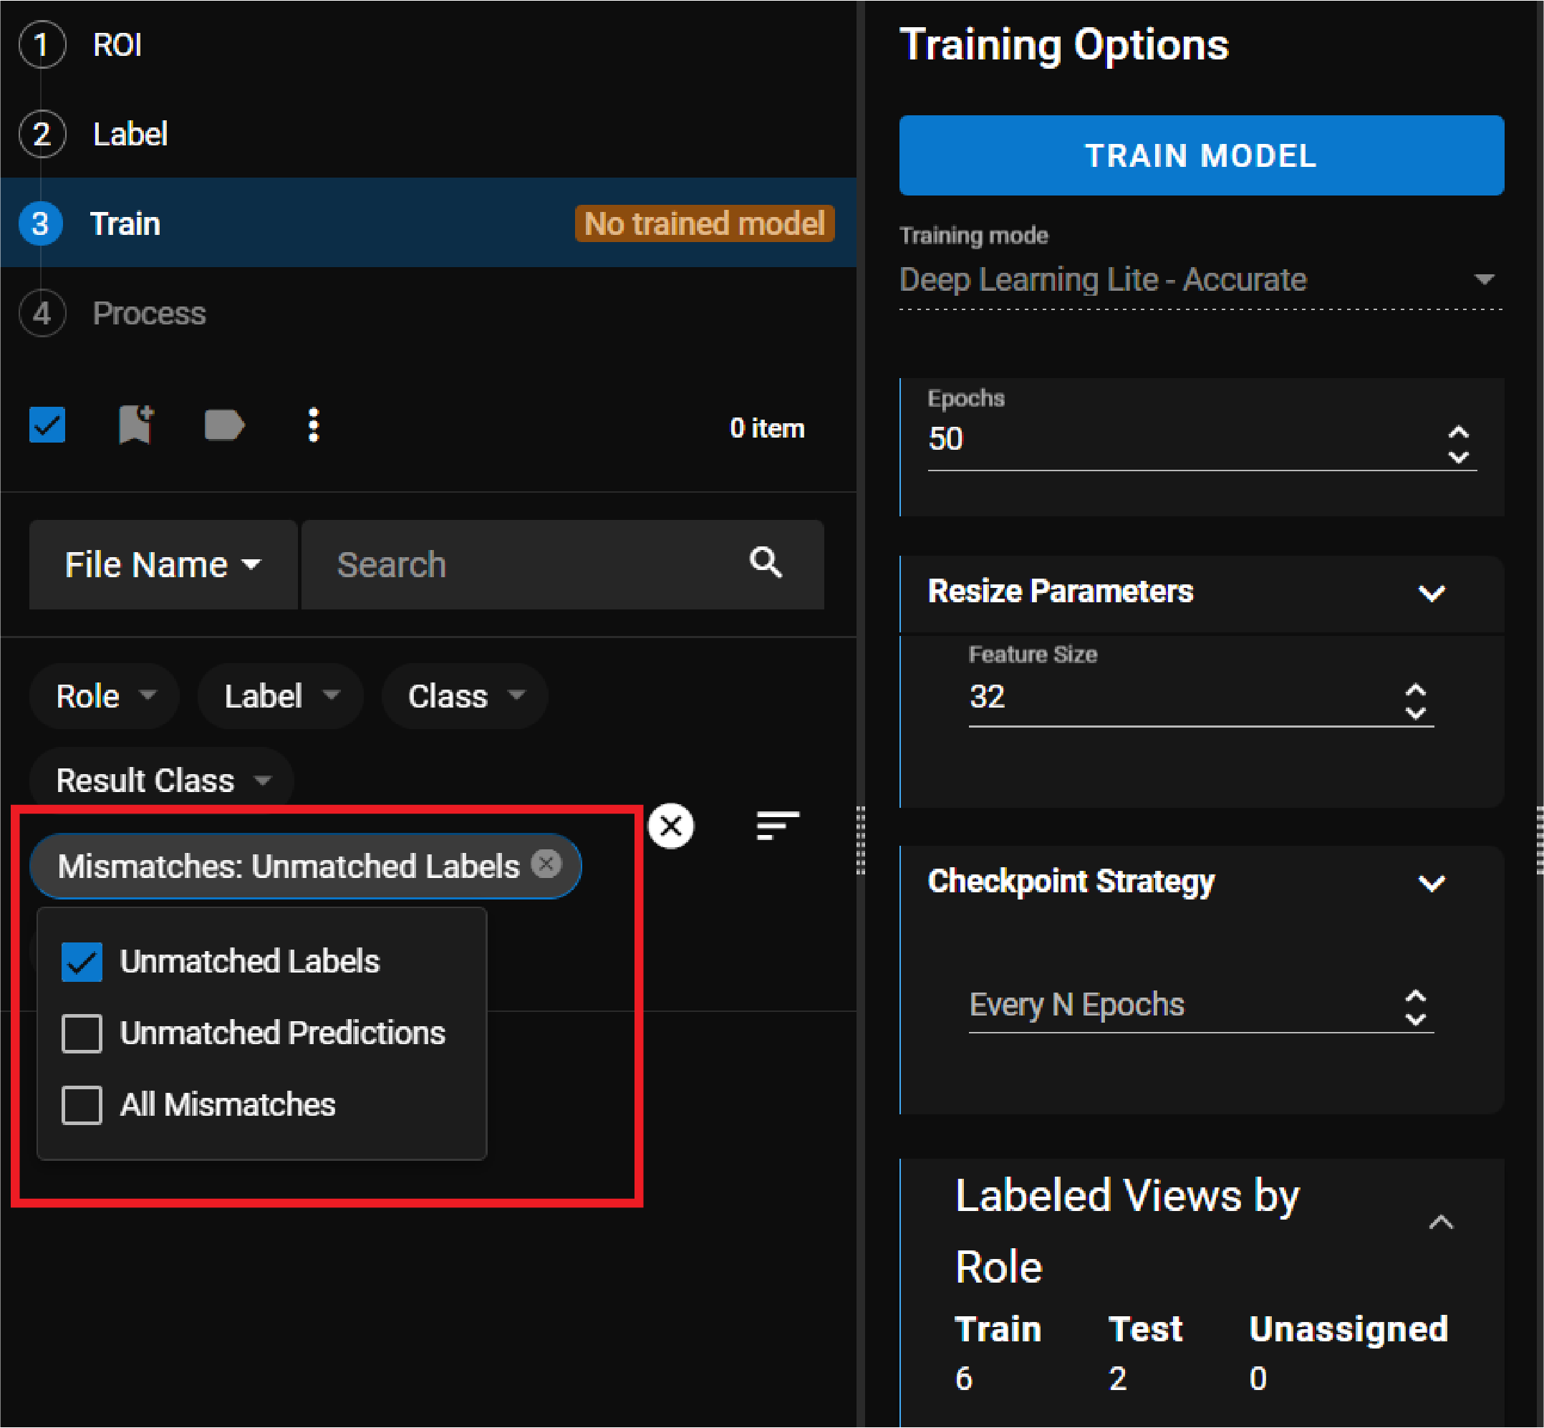The width and height of the screenshot is (1544, 1428).
Task: Open the File Name search dropdown
Action: (x=163, y=565)
